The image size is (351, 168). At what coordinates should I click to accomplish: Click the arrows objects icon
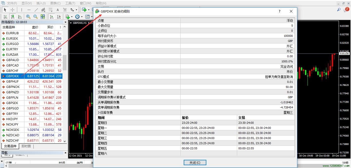point(72,10)
